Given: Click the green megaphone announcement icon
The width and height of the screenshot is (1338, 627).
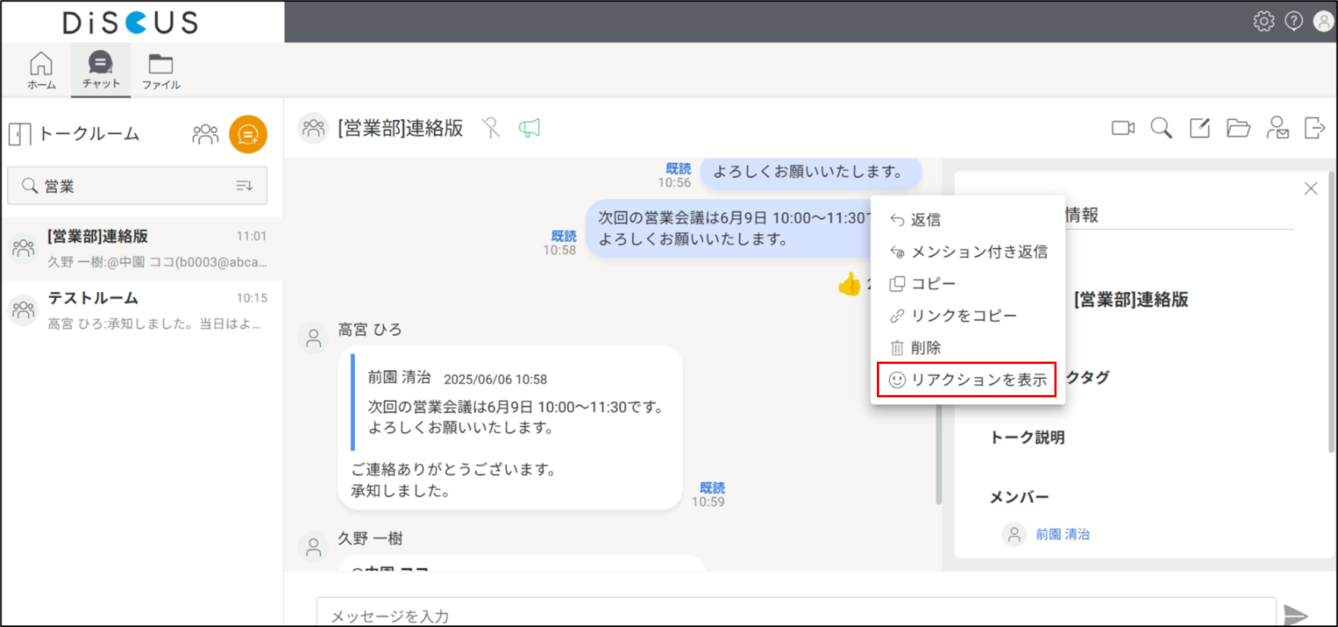Looking at the screenshot, I should pyautogui.click(x=529, y=128).
